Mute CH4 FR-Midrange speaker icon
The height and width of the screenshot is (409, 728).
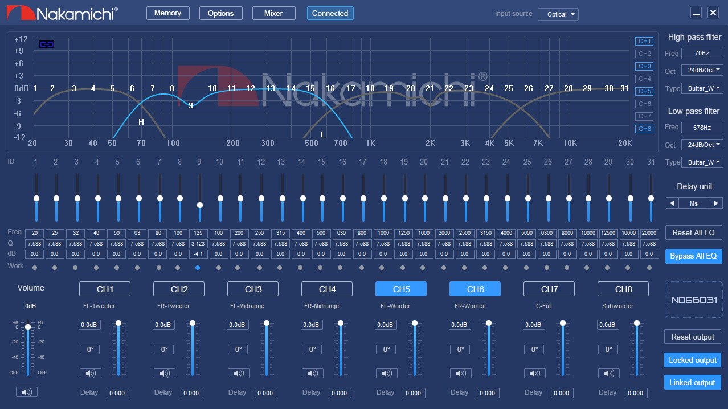coord(313,374)
